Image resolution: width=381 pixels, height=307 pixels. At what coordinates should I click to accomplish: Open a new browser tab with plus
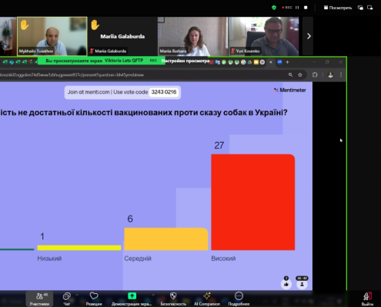(x=287, y=62)
